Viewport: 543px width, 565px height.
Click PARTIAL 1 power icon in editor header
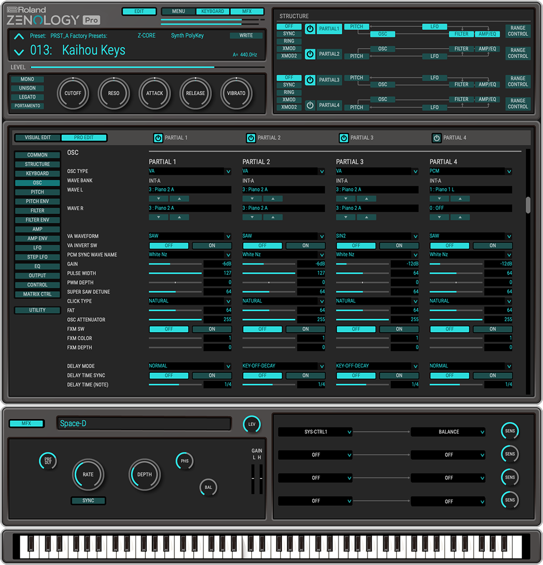[158, 138]
